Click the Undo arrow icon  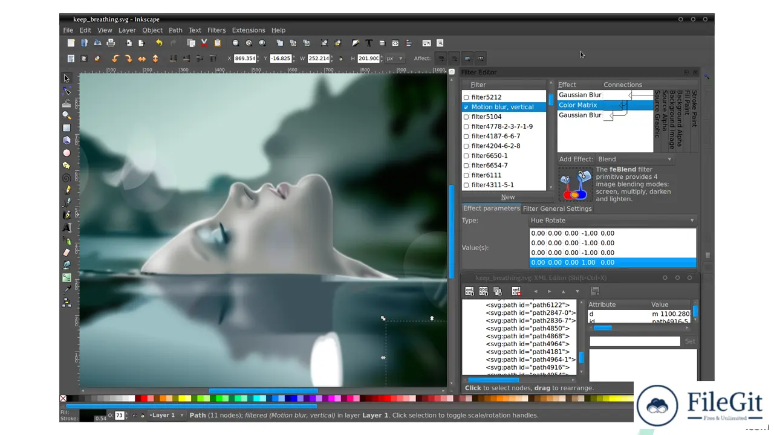(x=159, y=43)
